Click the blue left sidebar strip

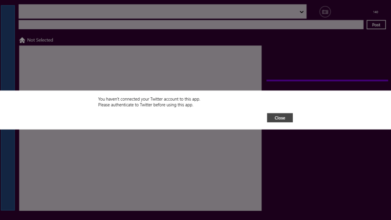click(8, 108)
